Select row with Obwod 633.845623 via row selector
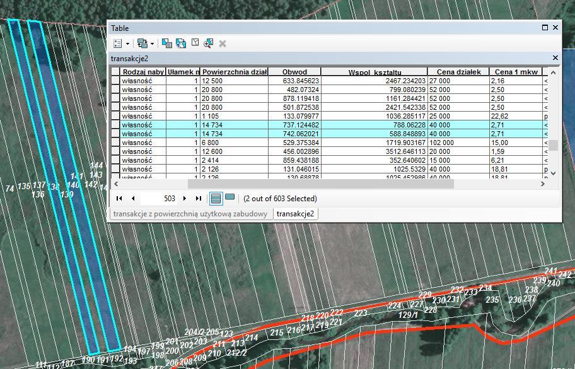575x369 pixels. (115, 81)
